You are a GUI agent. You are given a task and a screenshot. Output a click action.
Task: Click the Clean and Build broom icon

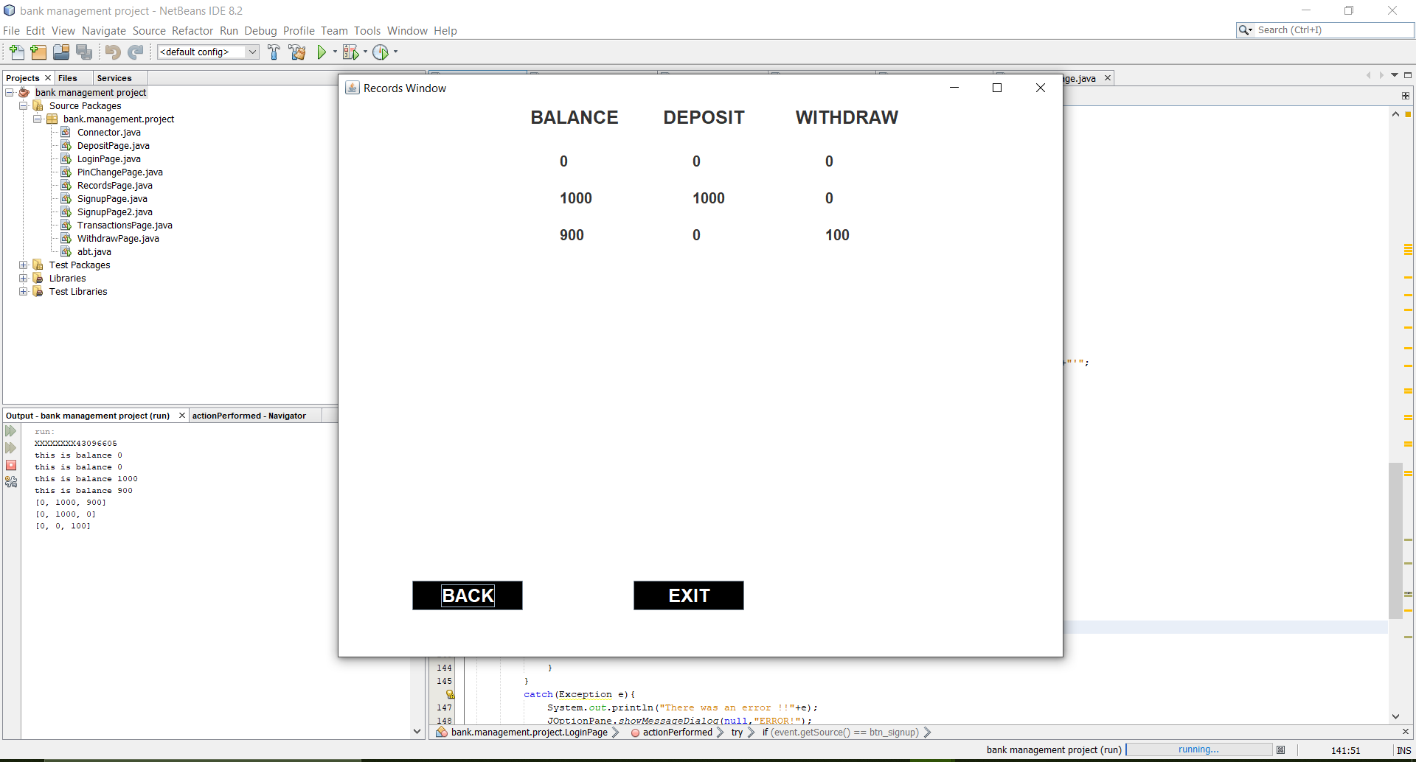tap(297, 52)
